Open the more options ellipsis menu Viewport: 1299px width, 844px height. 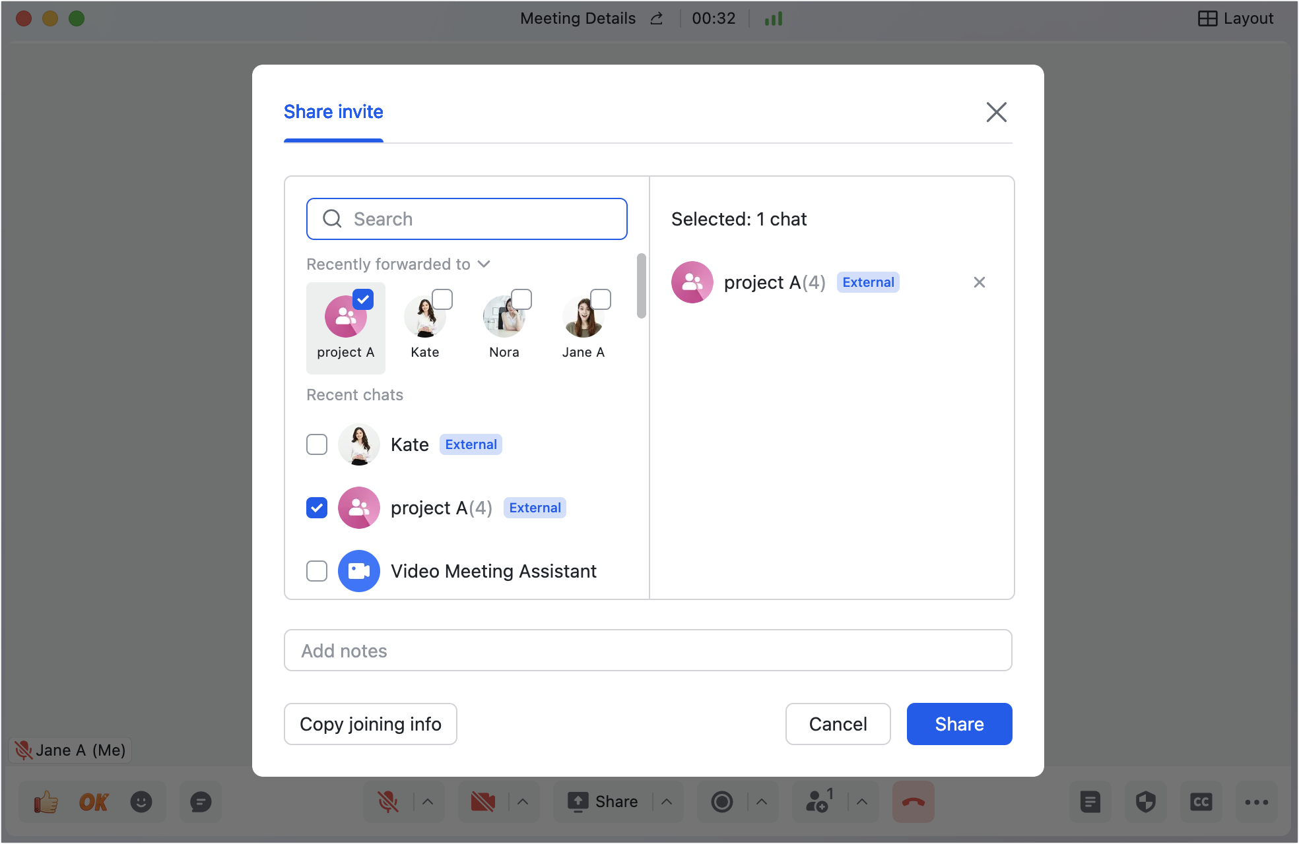tap(1257, 802)
